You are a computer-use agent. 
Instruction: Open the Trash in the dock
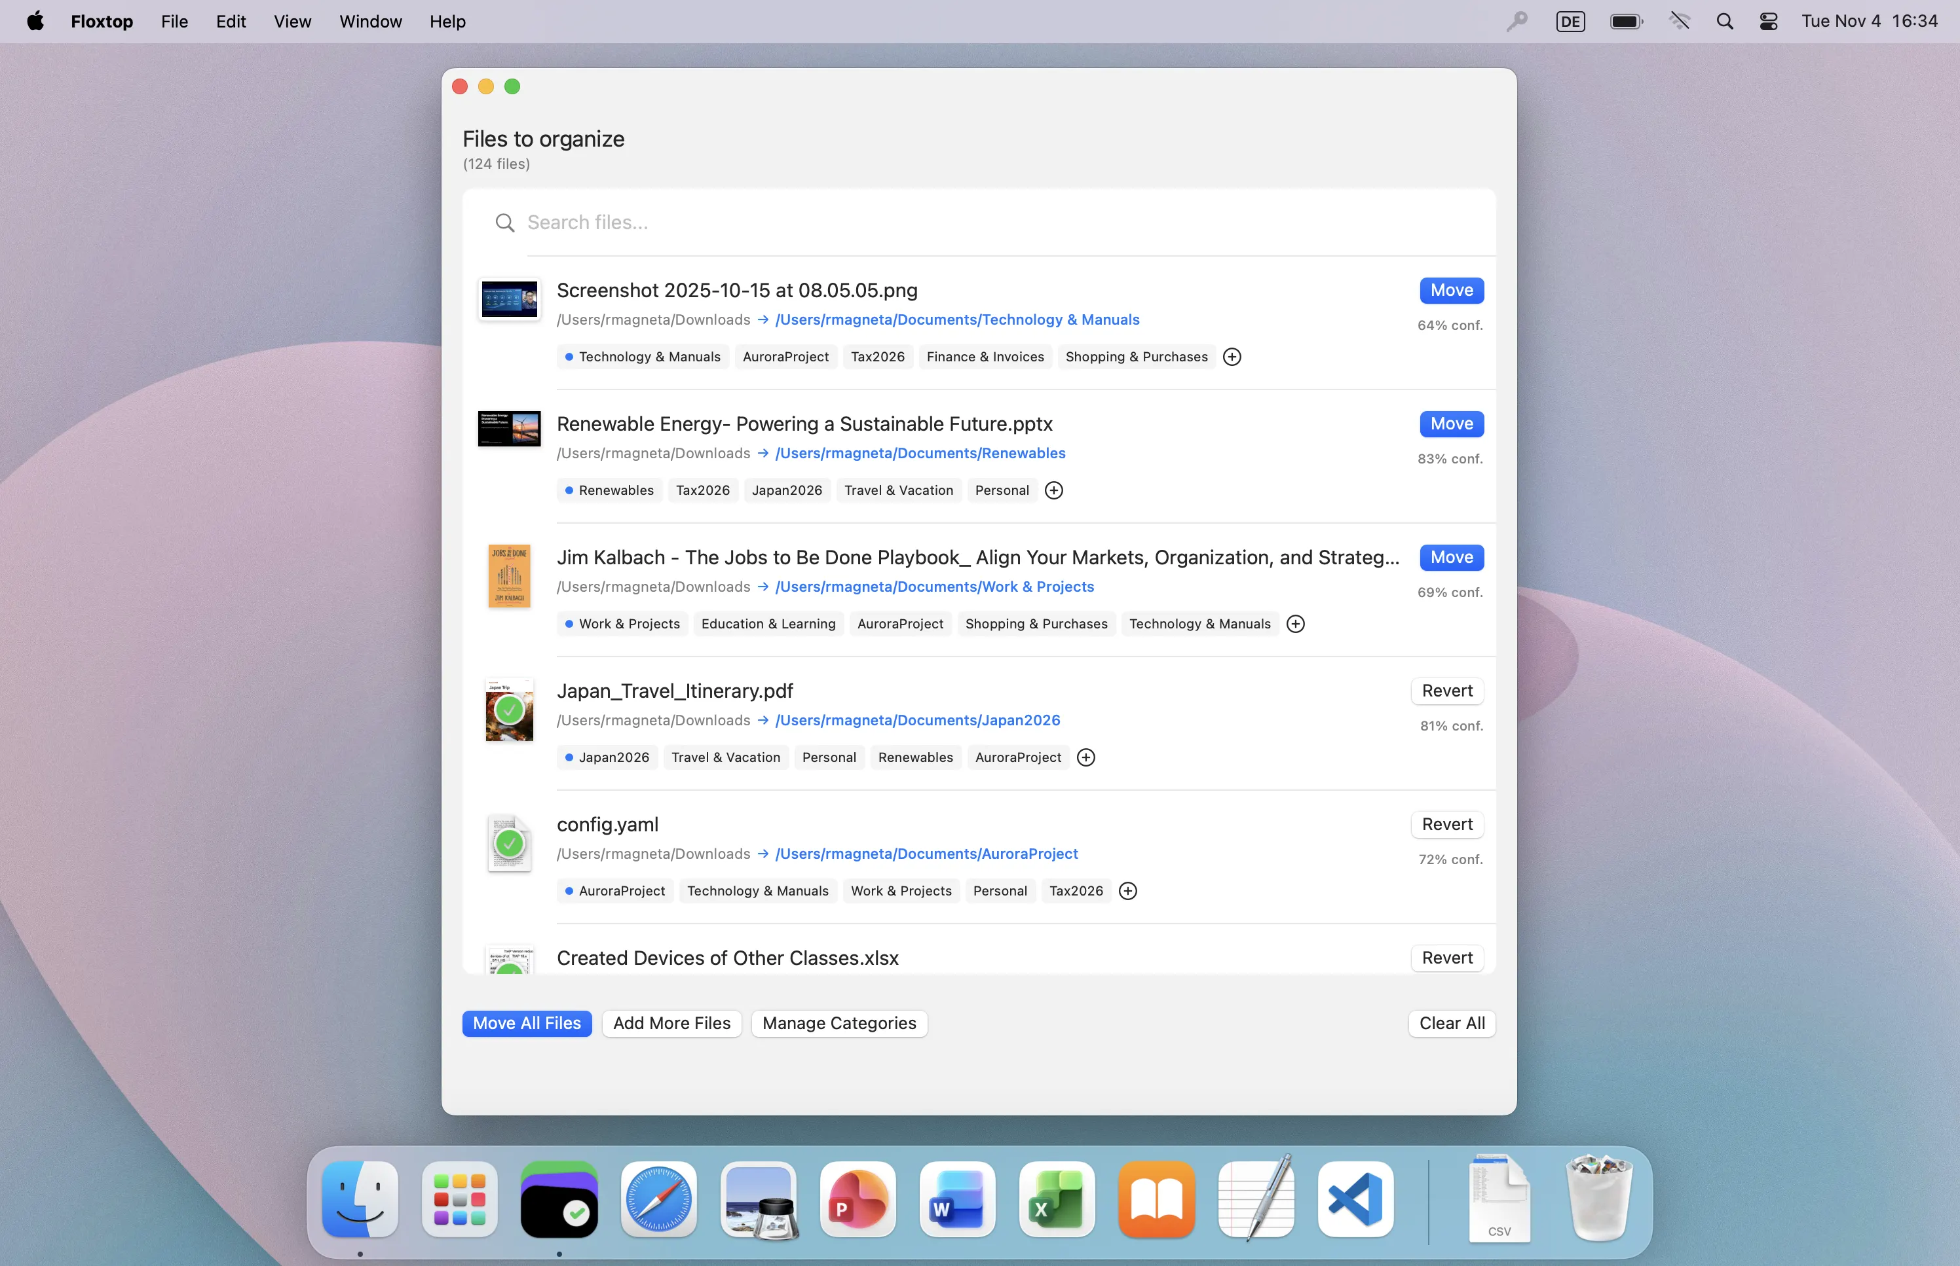[x=1598, y=1198]
